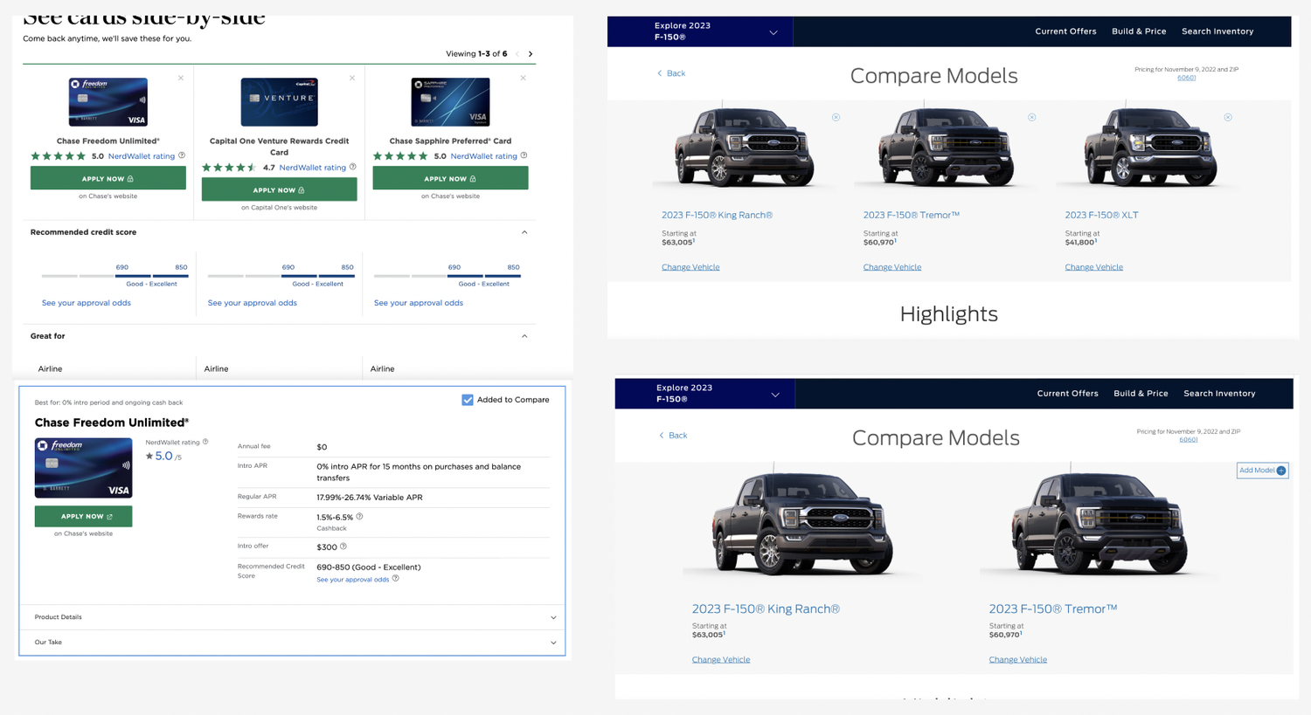Click intro offer $300 info icon
This screenshot has height=715, width=1311.
tap(343, 547)
